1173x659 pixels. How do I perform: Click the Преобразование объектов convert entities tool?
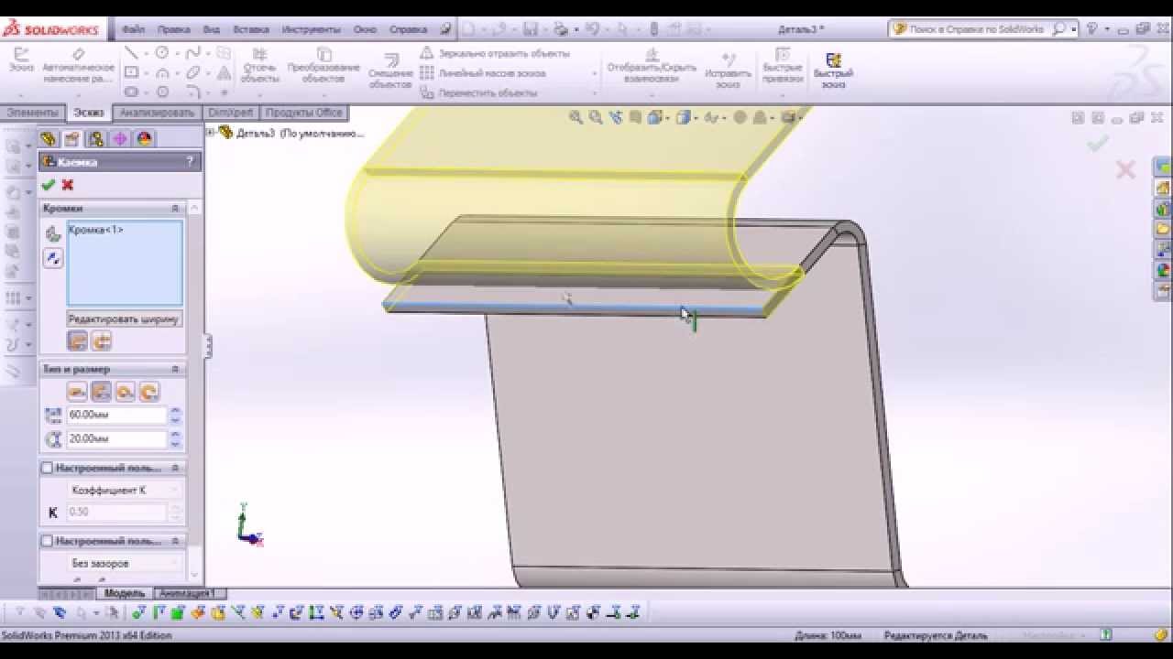click(x=323, y=66)
